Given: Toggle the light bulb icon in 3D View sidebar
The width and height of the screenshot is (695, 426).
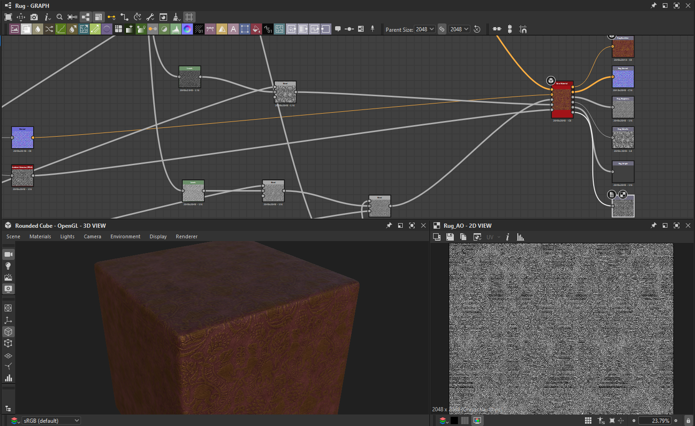Looking at the screenshot, I should (x=8, y=266).
